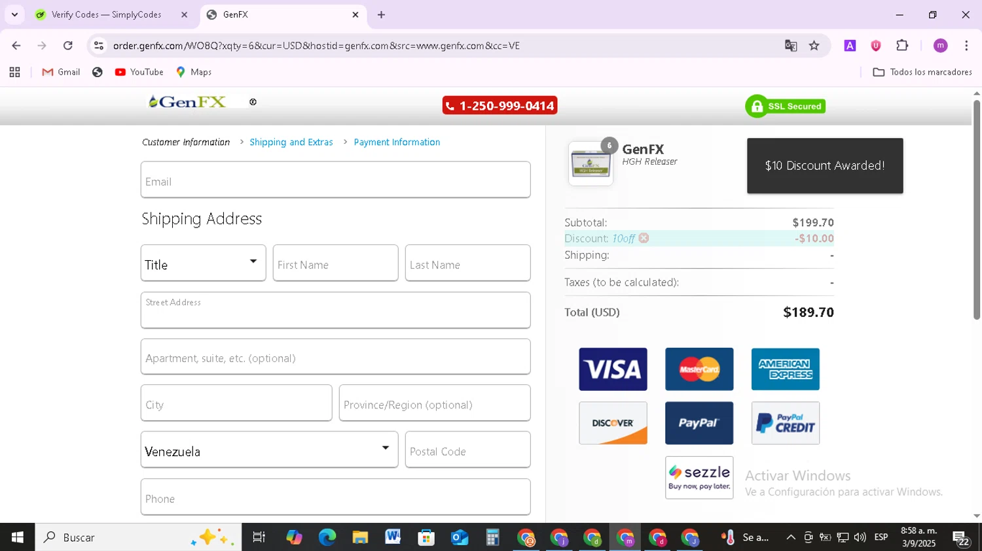
Task: Click the City field
Action: pos(236,403)
